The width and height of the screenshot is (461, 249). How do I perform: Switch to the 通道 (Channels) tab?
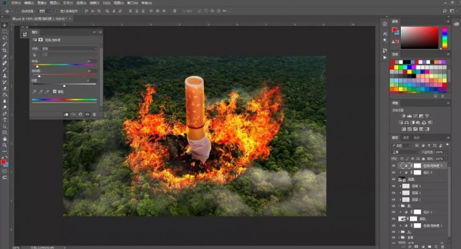tap(405, 138)
